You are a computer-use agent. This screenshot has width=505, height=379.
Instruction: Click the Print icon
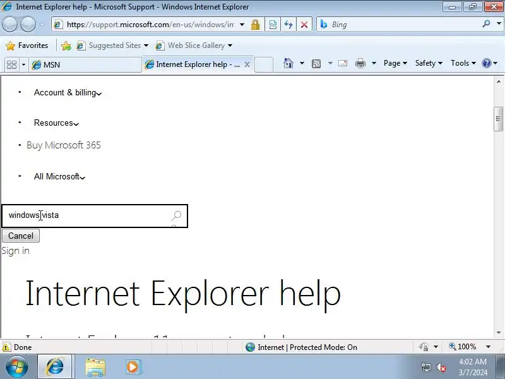point(360,63)
